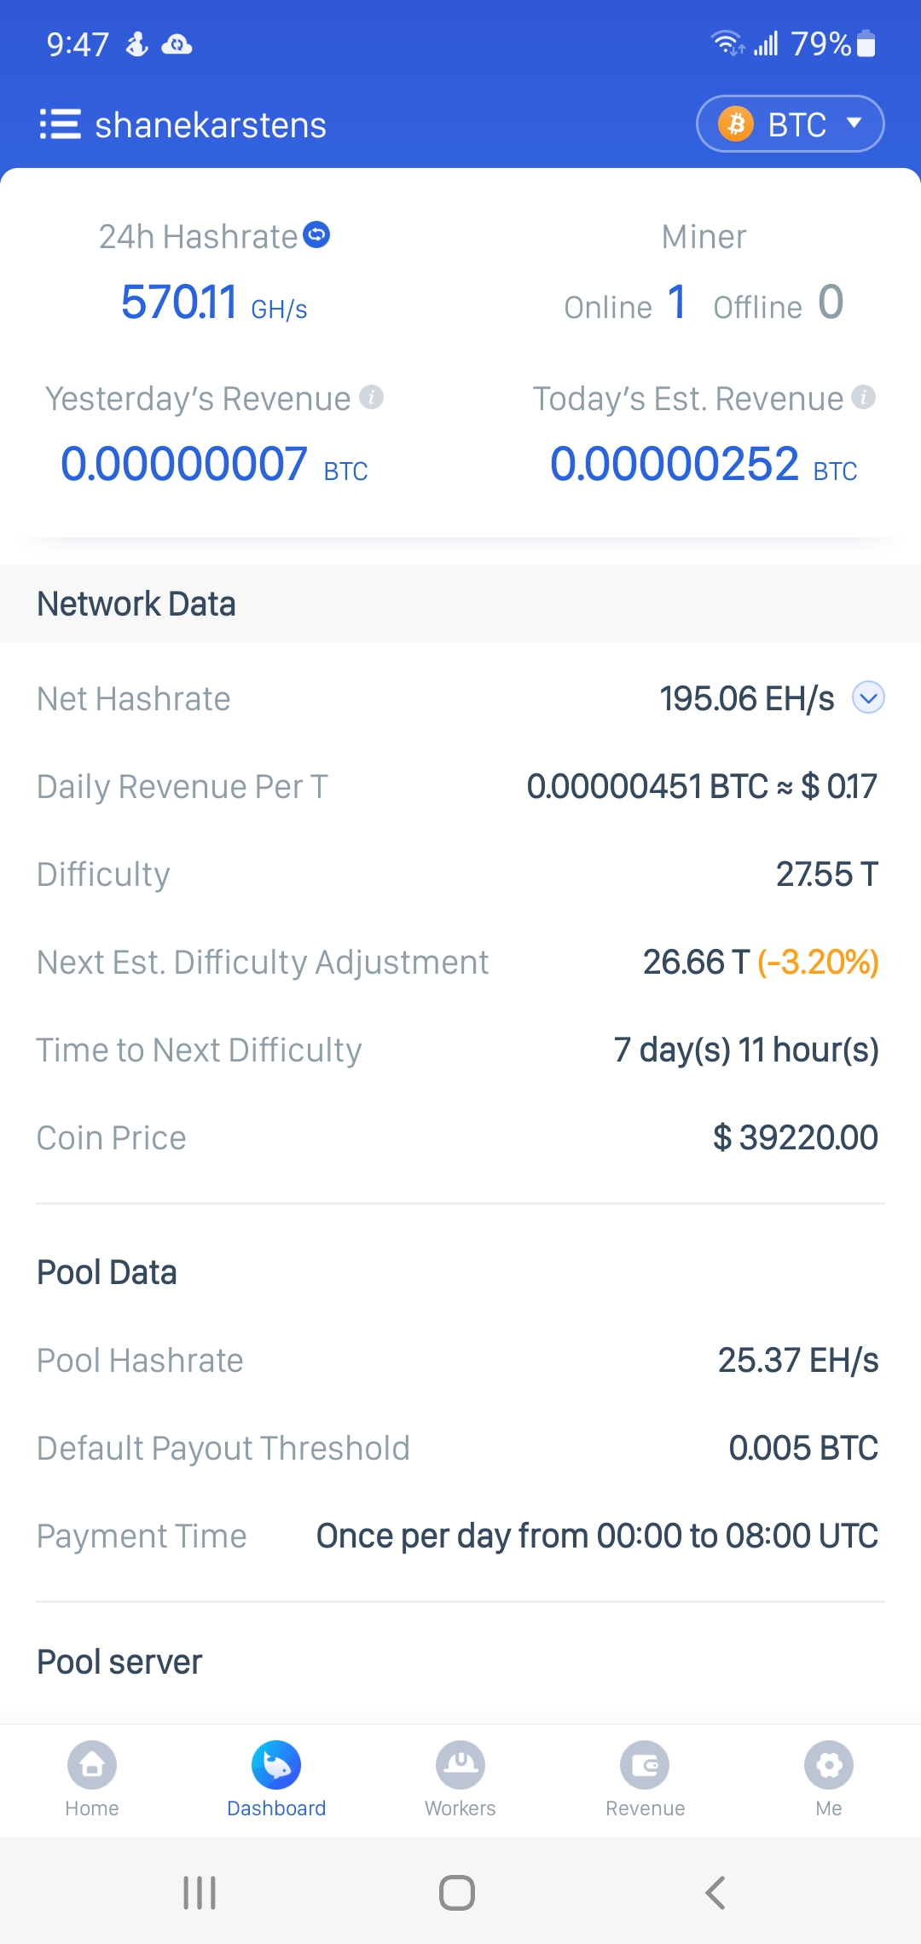This screenshot has width=921, height=1944.
Task: Click the Bitcoin logo in coin selector
Action: pyautogui.click(x=736, y=124)
